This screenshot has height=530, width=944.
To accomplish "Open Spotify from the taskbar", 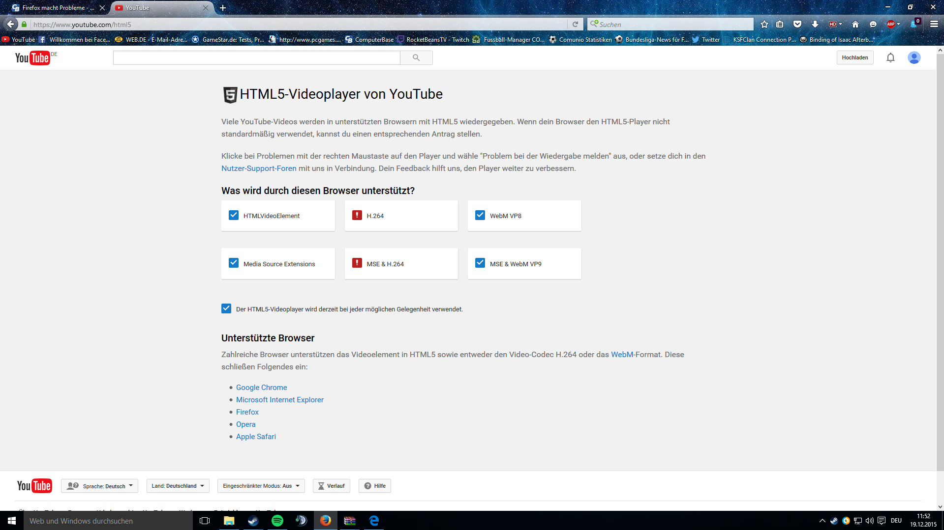I will click(x=277, y=521).
